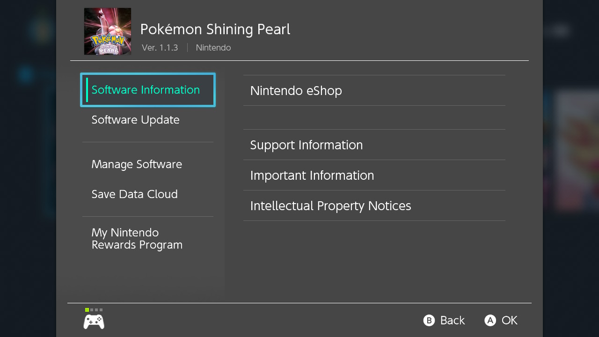Show Intellectual Property Notices
Viewport: 599px width, 337px height.
coord(374,205)
